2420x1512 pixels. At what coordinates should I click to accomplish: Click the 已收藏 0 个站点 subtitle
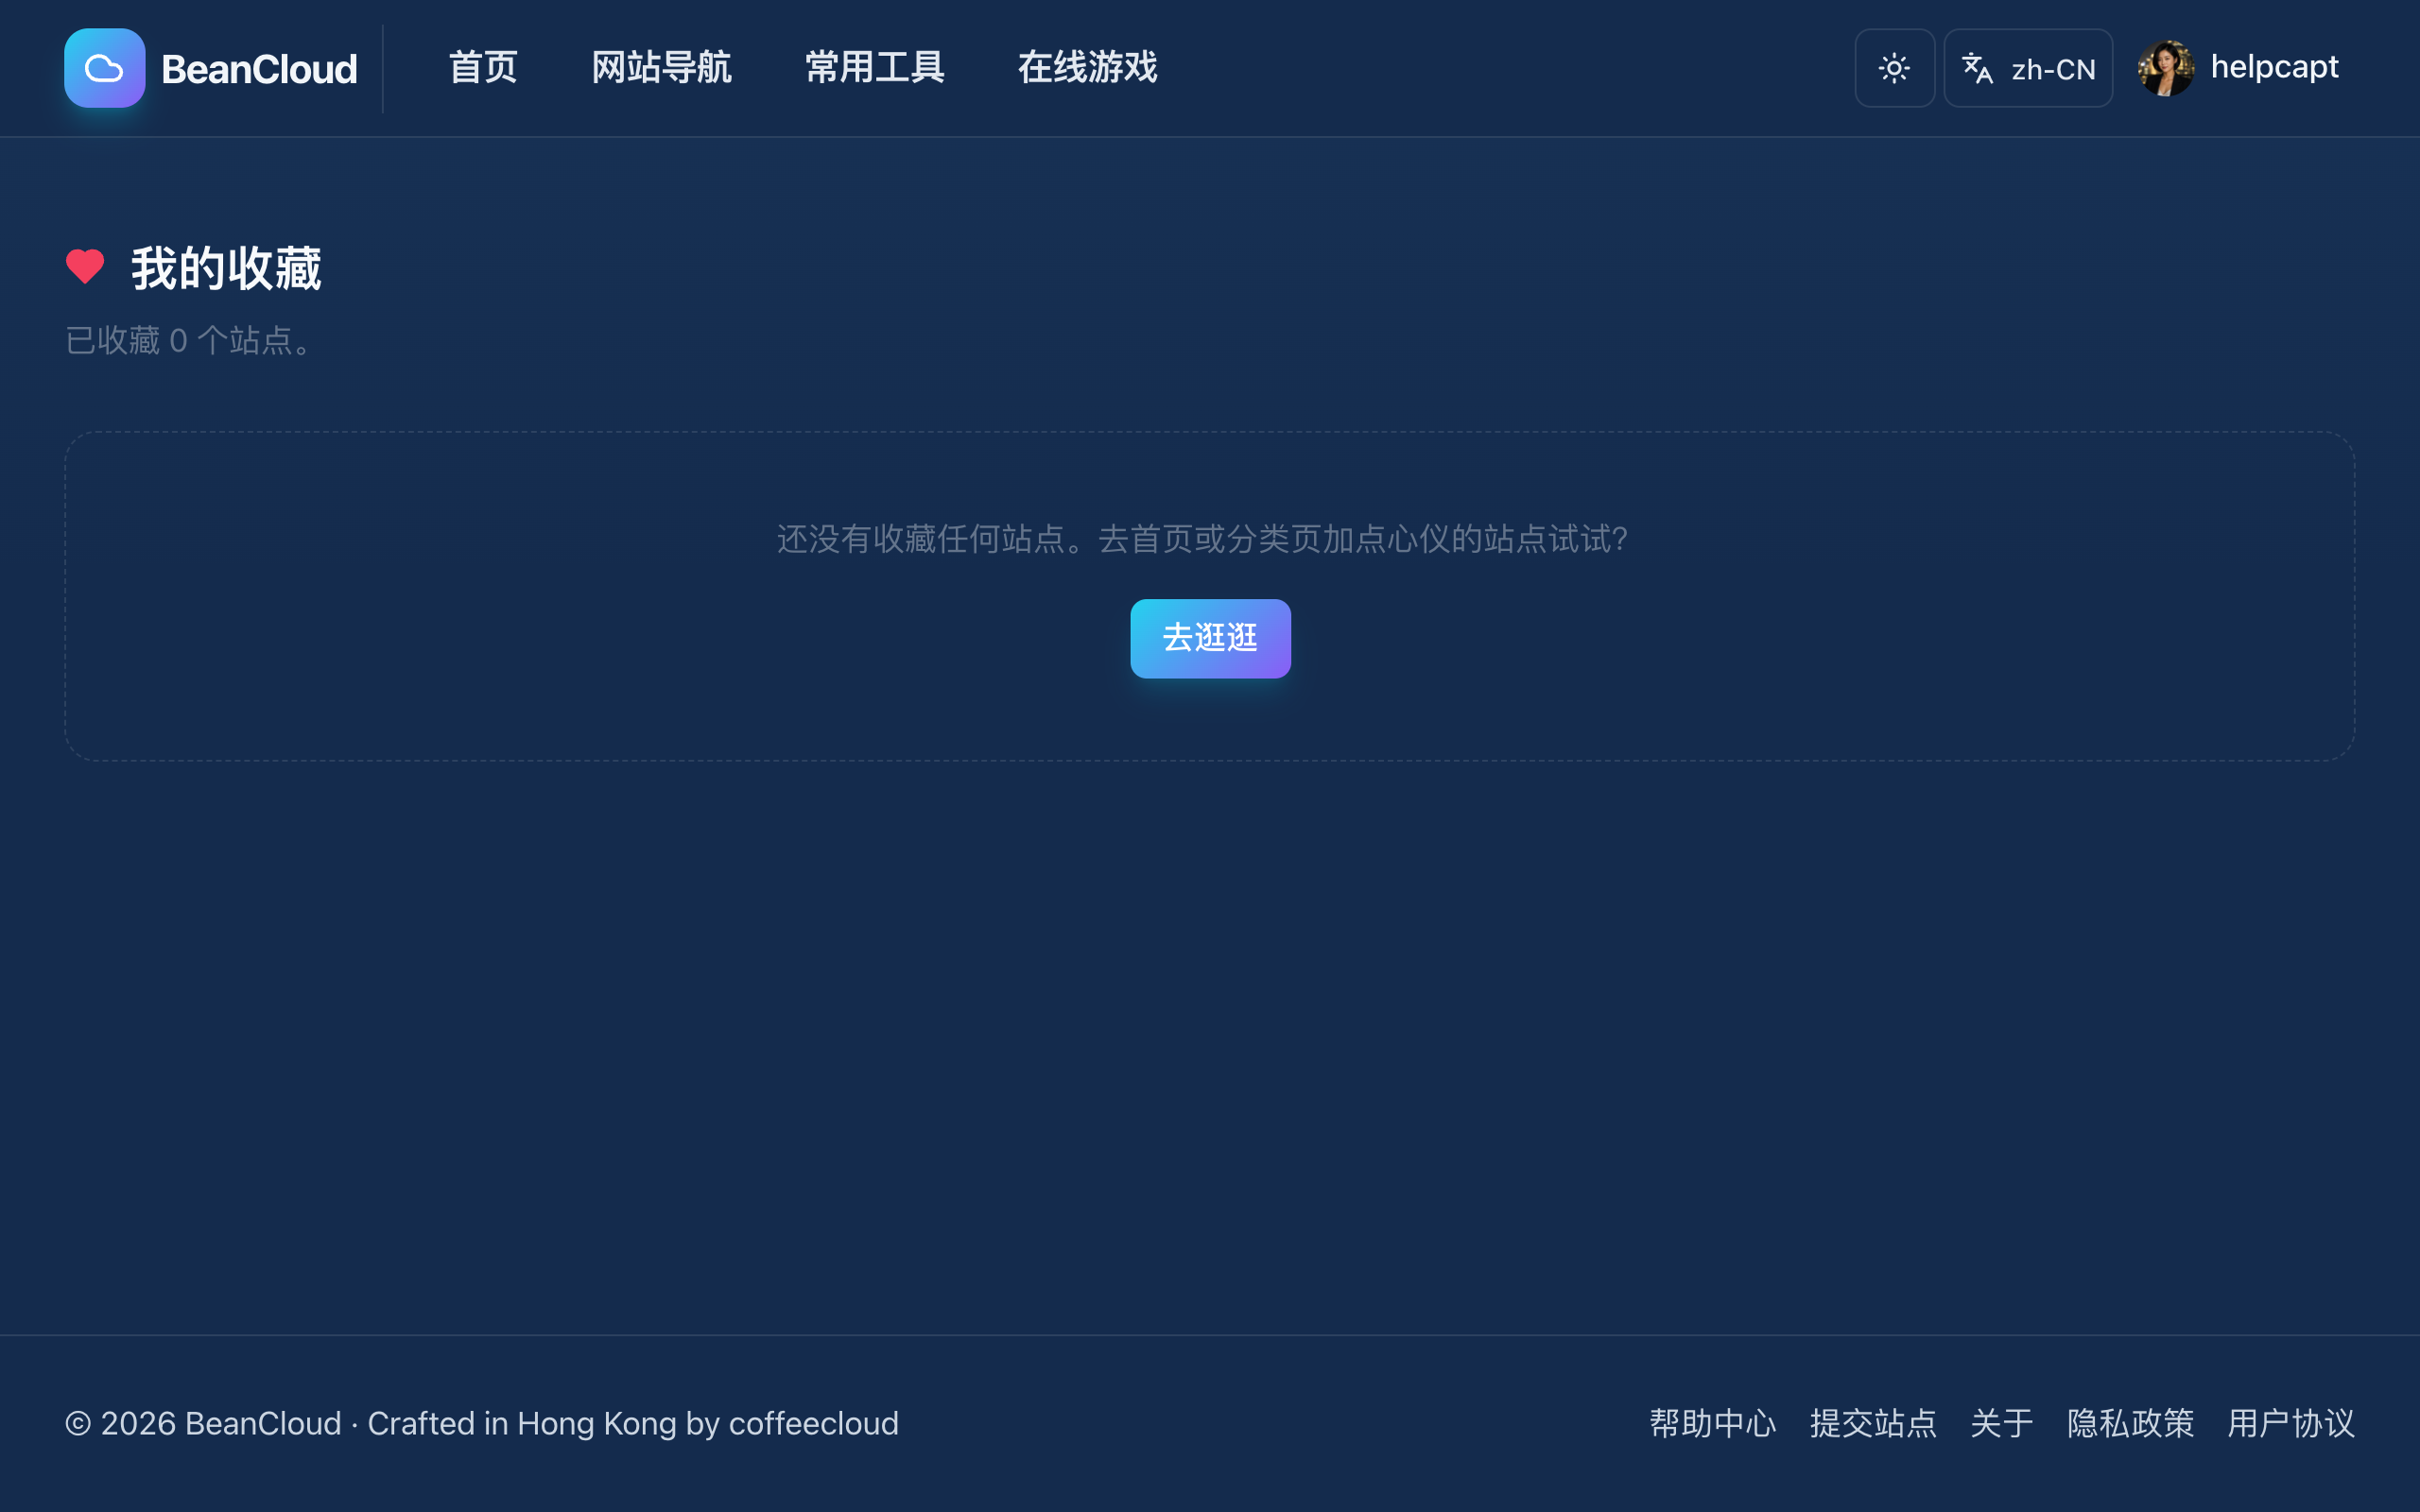click(192, 341)
